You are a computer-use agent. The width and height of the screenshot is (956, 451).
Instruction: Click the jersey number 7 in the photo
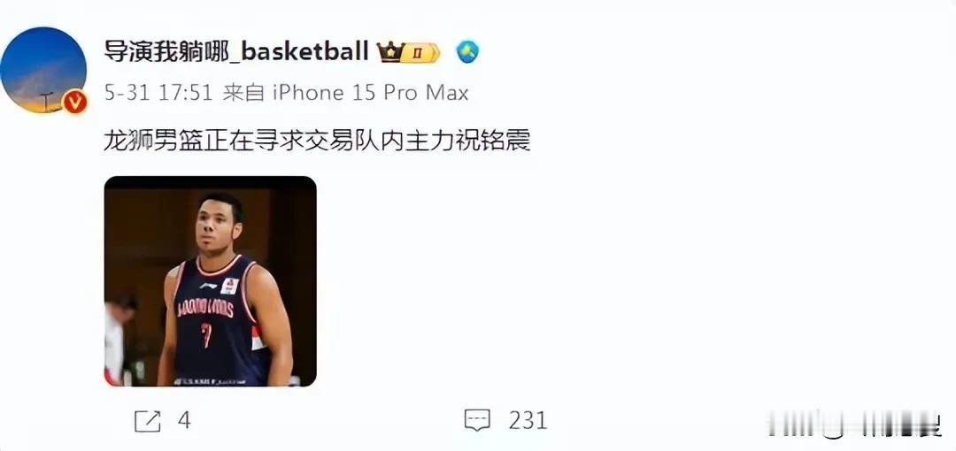(x=206, y=335)
